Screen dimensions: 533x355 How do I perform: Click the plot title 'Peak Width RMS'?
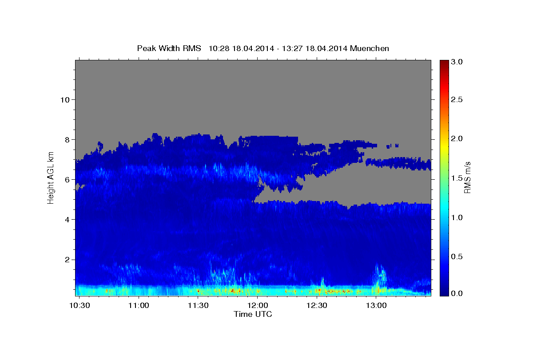pyautogui.click(x=169, y=48)
